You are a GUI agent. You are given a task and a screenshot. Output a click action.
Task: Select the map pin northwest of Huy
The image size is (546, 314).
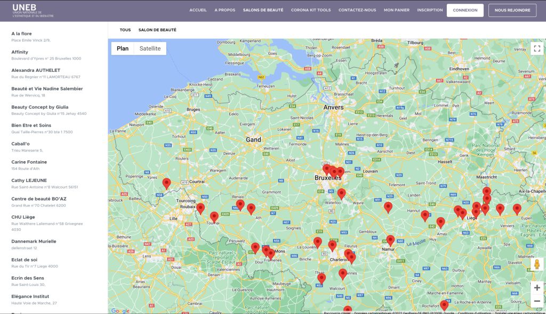[x=425, y=216]
